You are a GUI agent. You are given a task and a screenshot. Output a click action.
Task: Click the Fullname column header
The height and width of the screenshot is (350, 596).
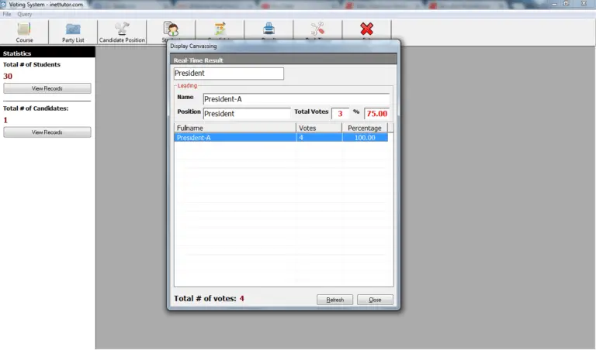[235, 128]
